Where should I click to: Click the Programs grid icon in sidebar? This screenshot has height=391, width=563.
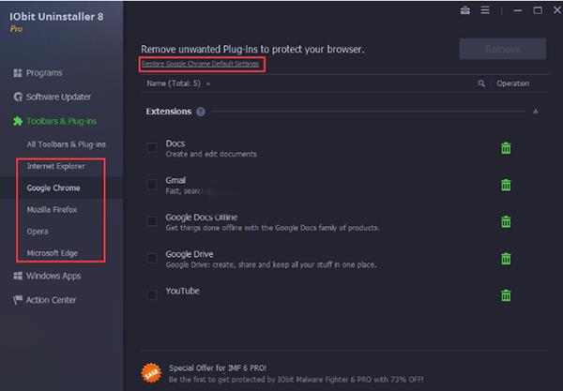18,73
